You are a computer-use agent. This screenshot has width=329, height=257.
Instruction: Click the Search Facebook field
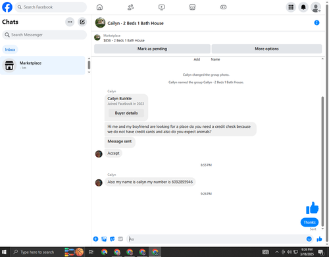[x=51, y=7]
